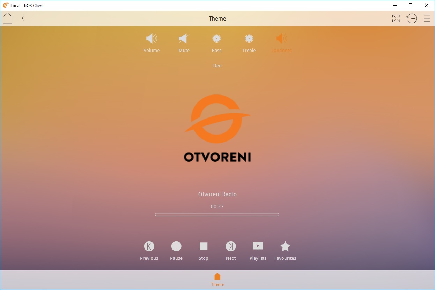Viewport: 435px width, 290px height.
Task: Toggle fullscreen with the expand arrows icon
Action: pyautogui.click(x=396, y=18)
